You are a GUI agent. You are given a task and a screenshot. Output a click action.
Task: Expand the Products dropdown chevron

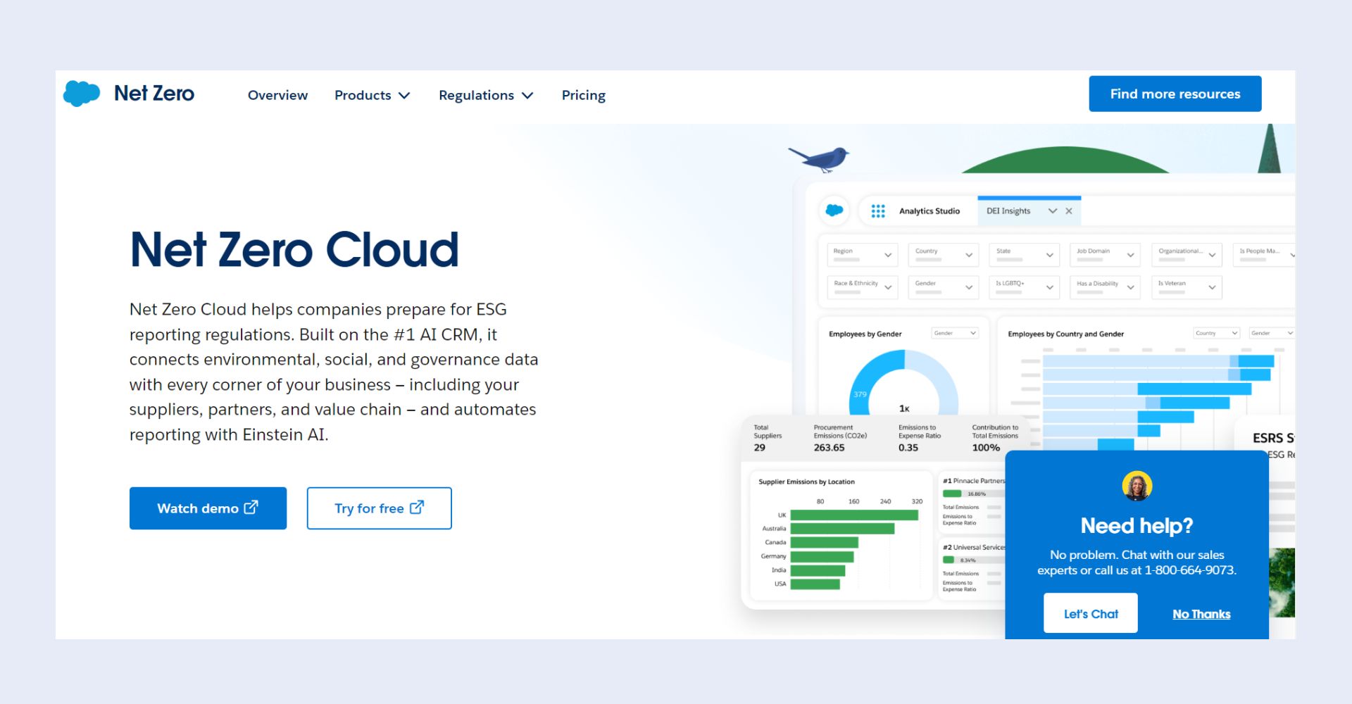[404, 96]
